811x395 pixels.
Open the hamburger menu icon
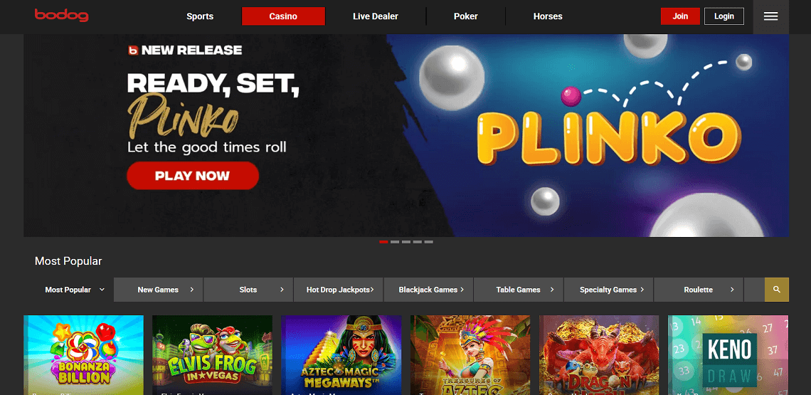770,16
